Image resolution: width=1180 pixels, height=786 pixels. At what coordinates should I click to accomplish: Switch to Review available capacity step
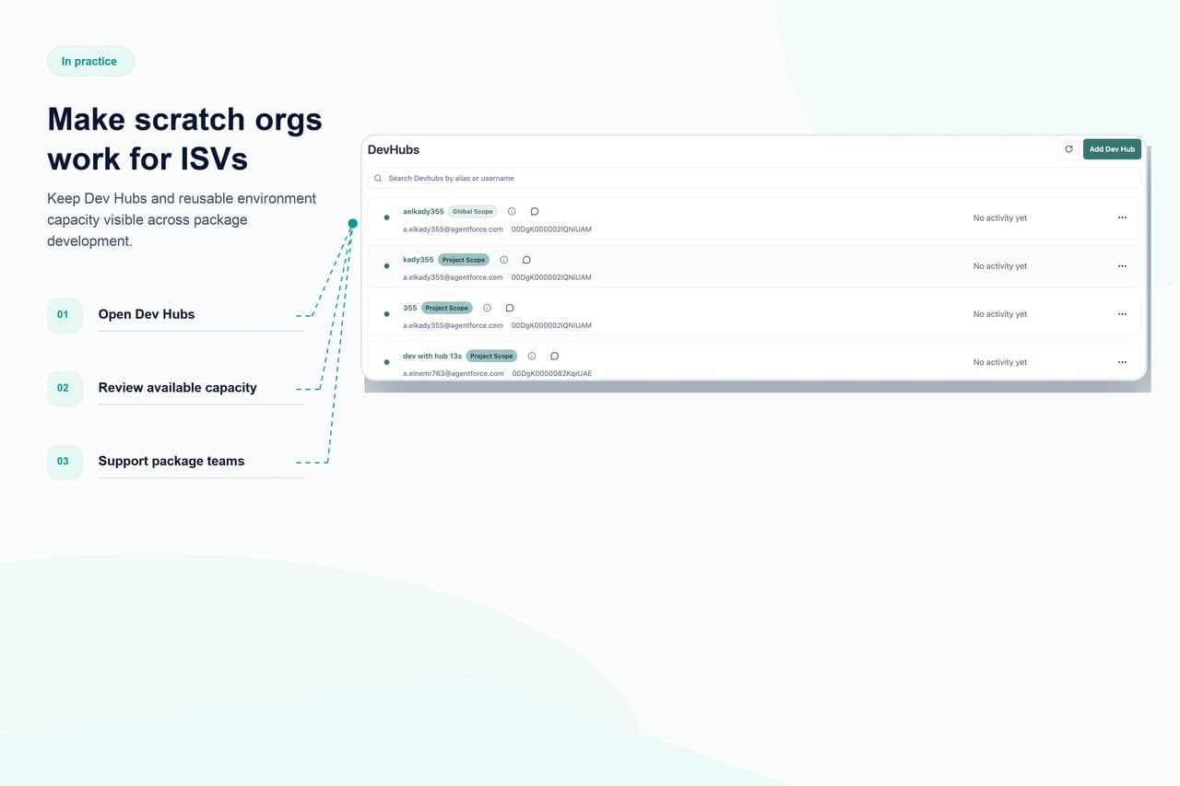click(x=176, y=388)
